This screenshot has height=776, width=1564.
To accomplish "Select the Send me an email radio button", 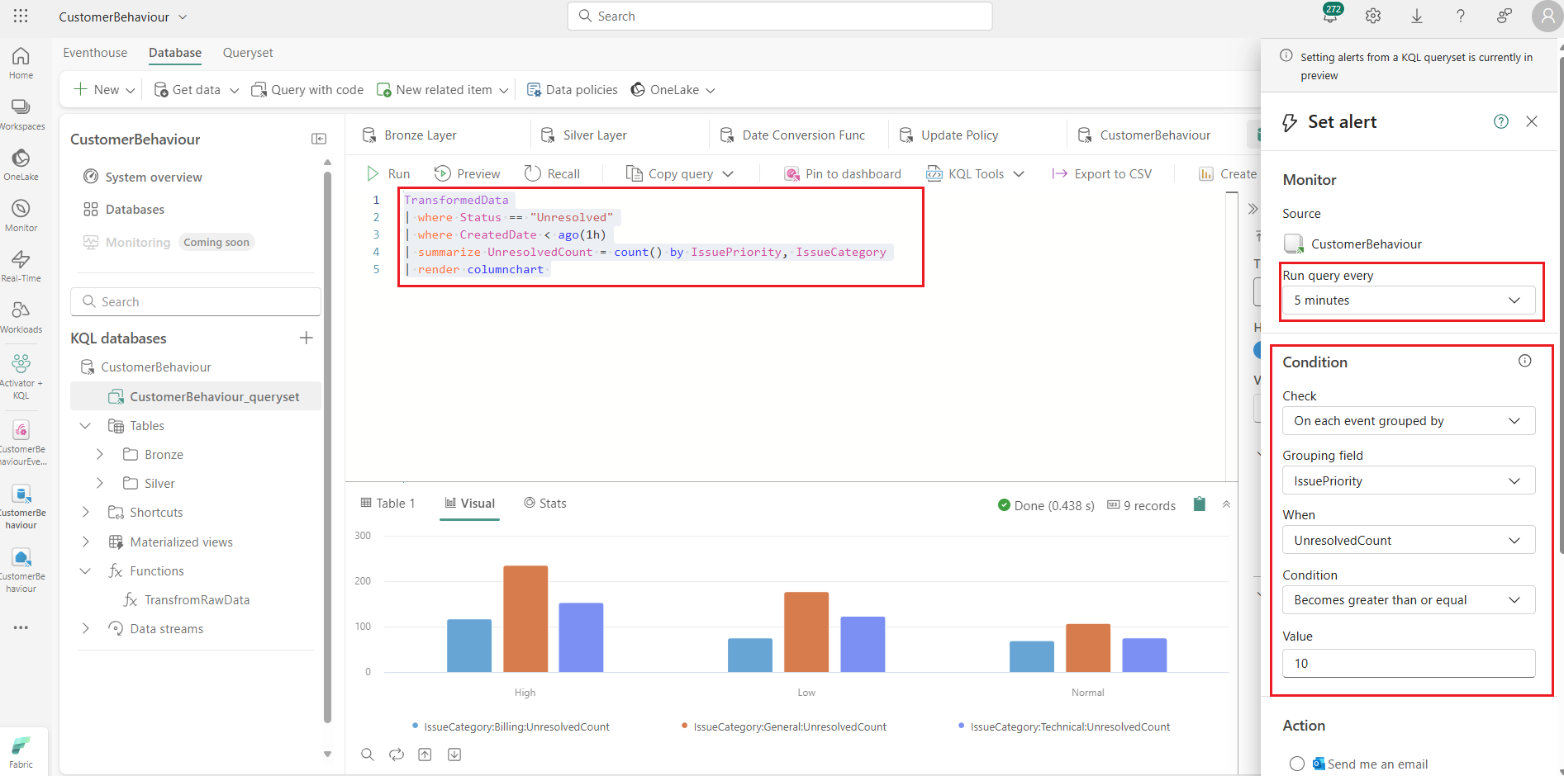I will click(1297, 764).
